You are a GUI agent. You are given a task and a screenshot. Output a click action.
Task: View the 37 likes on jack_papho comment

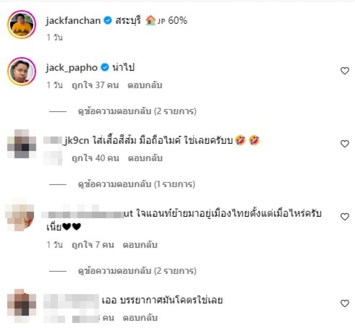coord(95,85)
